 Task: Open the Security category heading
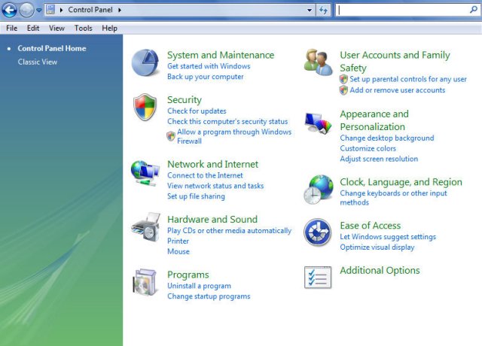184,100
